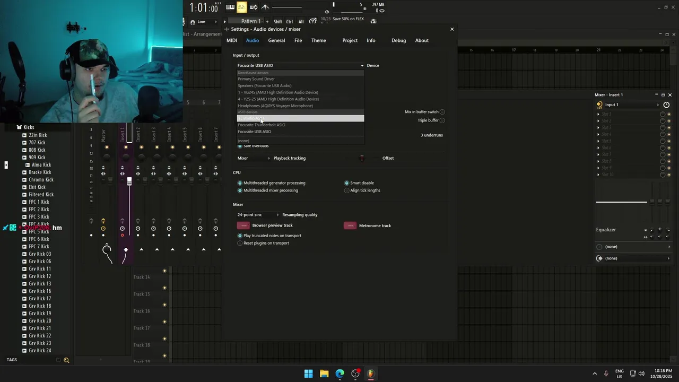This screenshot has height=382, width=679.
Task: Select Focusrite Thunderbolt ASIO device
Action: [300, 125]
